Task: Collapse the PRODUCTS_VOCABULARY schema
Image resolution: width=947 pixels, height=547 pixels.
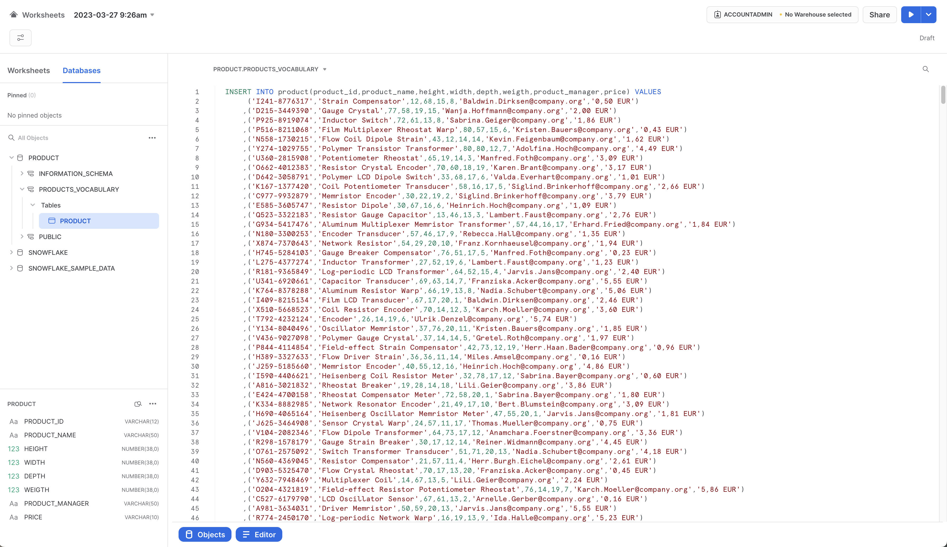Action: click(x=22, y=189)
